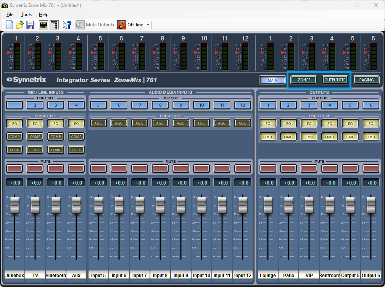Toggle EQ for the TV input
Screen dimensions: 385x287
click(x=35, y=123)
